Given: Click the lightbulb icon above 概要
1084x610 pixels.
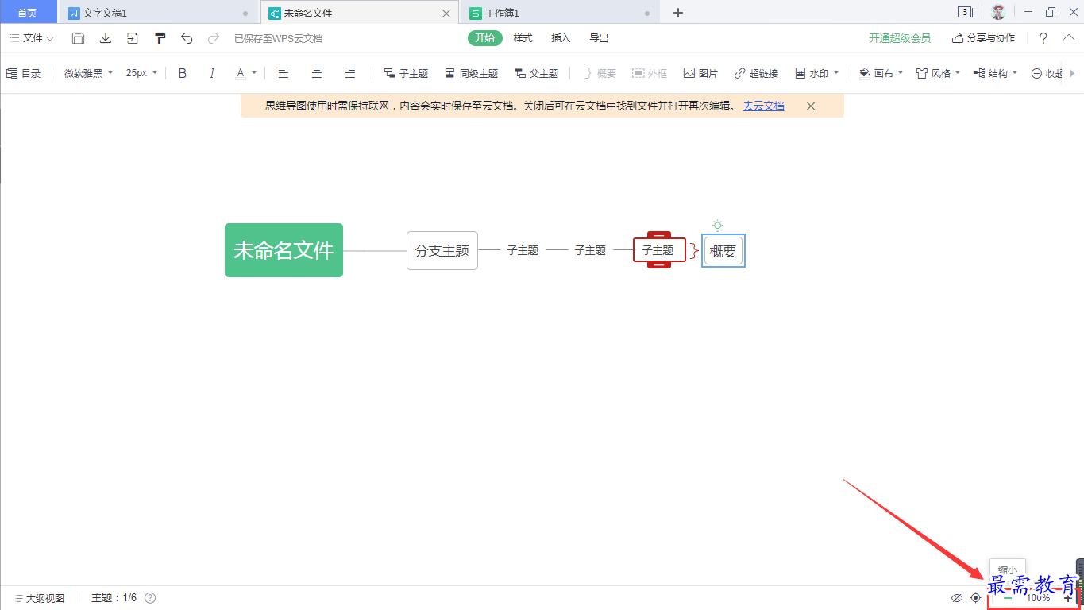Looking at the screenshot, I should pos(718,226).
